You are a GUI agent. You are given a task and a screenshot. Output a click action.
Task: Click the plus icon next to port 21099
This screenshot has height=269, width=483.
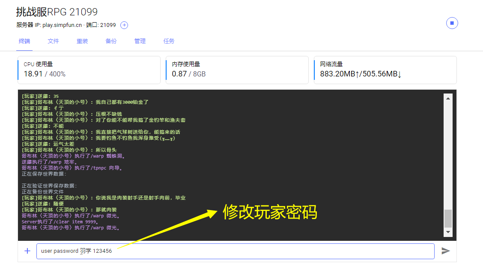[x=124, y=25]
